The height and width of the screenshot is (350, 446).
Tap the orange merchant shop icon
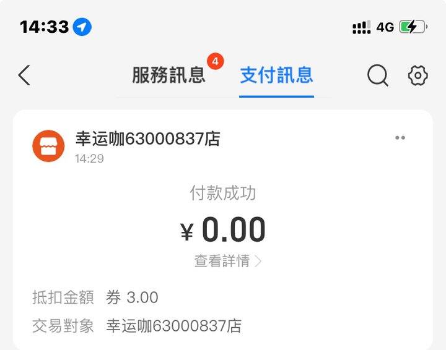point(49,146)
